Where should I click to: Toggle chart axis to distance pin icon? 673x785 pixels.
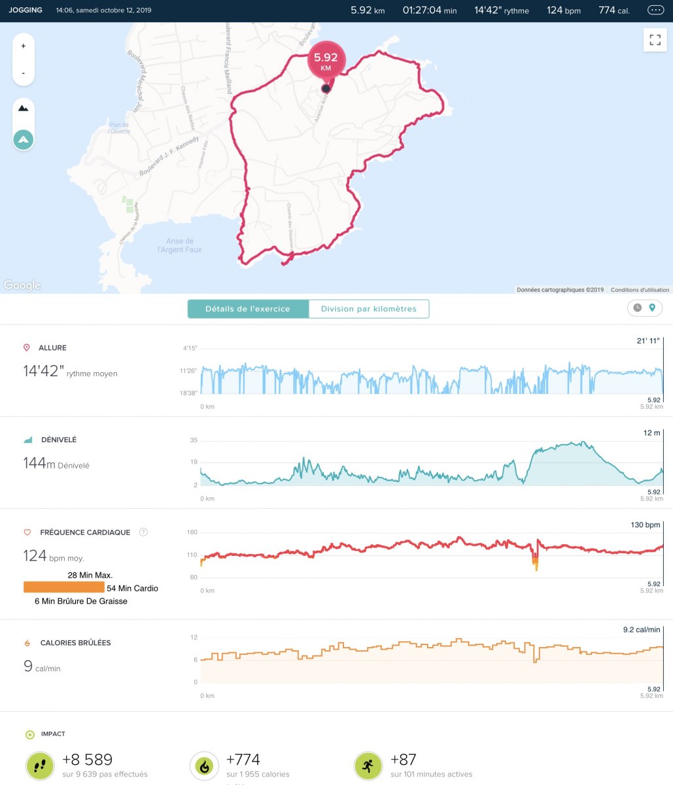click(652, 308)
